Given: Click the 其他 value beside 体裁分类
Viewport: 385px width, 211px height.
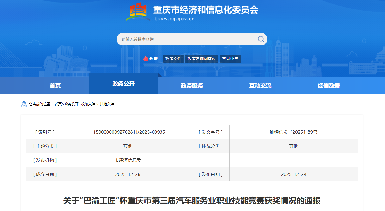Looking at the screenshot, I should pos(294,146).
